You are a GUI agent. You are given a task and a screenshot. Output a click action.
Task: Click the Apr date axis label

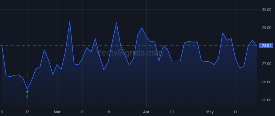click(146, 112)
